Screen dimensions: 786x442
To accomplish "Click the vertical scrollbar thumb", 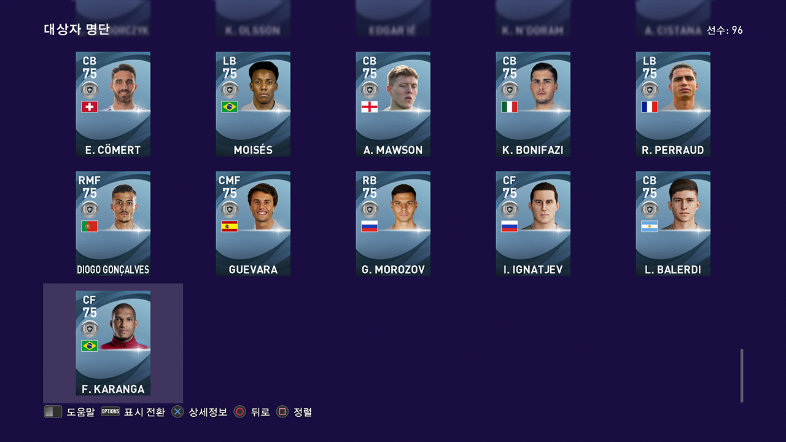I will (742, 376).
